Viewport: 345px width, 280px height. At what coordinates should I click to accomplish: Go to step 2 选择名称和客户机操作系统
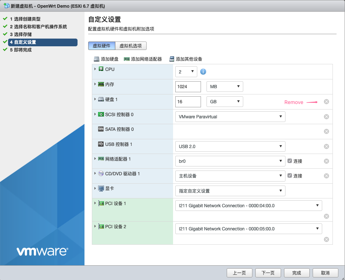tap(38, 26)
